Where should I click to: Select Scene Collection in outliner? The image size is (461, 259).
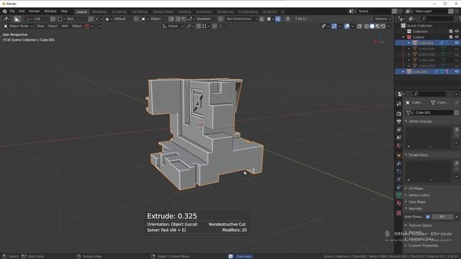point(419,26)
